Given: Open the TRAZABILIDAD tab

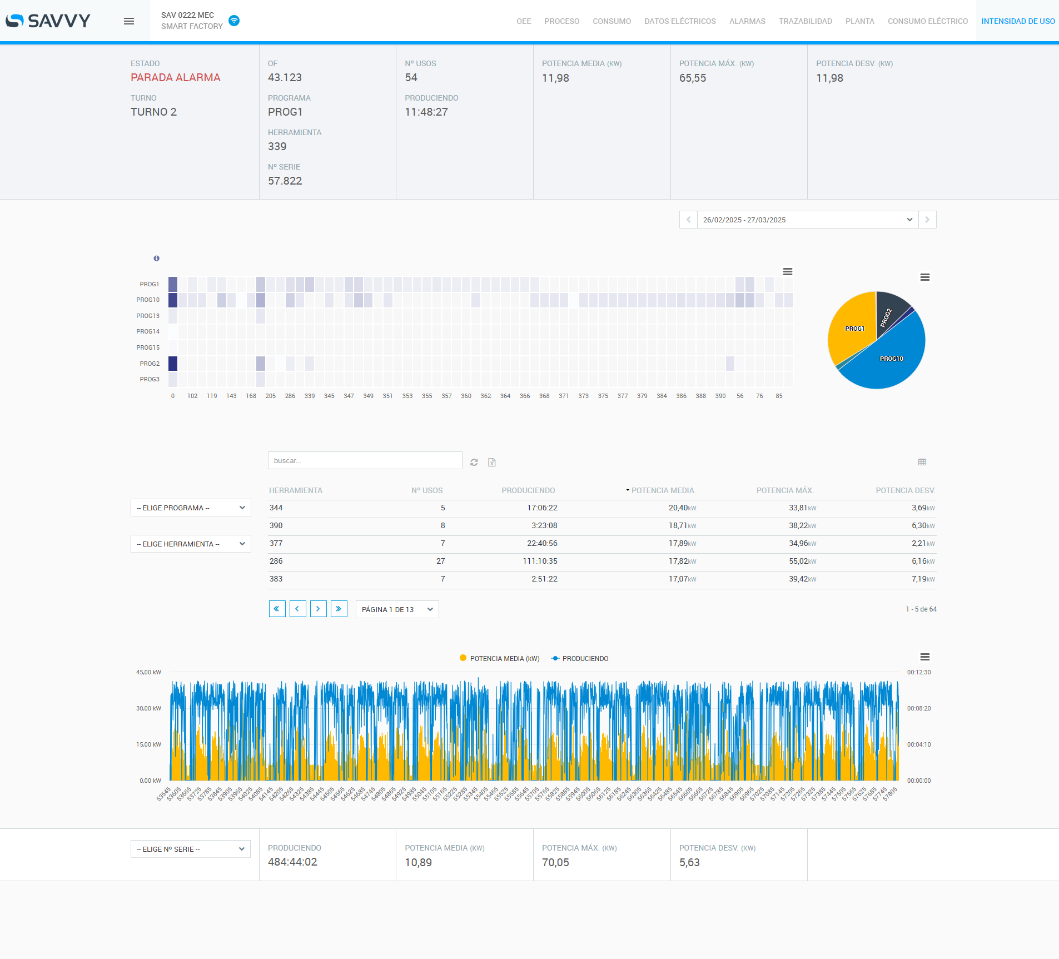Looking at the screenshot, I should [x=805, y=21].
